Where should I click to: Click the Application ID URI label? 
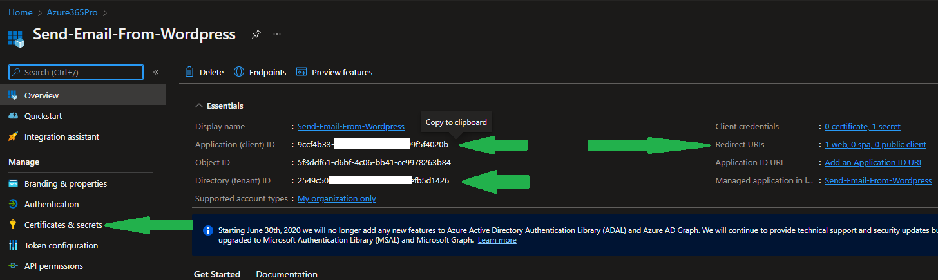(749, 163)
